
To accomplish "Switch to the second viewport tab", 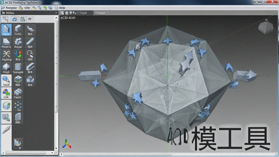I will (x=100, y=13).
